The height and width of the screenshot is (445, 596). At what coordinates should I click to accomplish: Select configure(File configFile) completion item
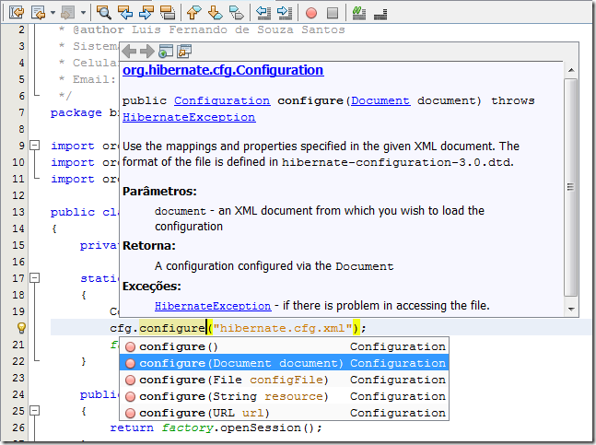[x=232, y=380]
